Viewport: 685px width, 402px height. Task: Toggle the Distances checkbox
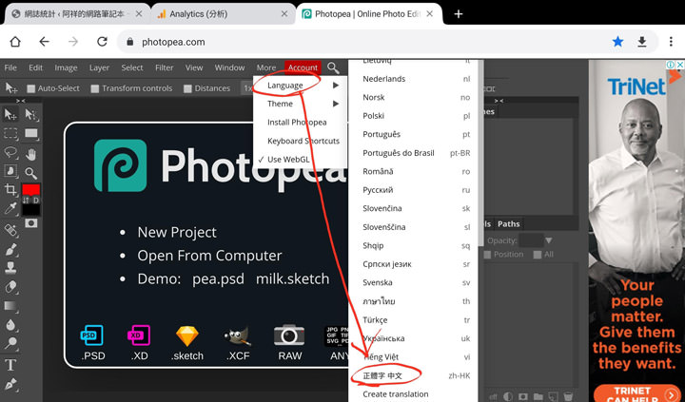[186, 88]
